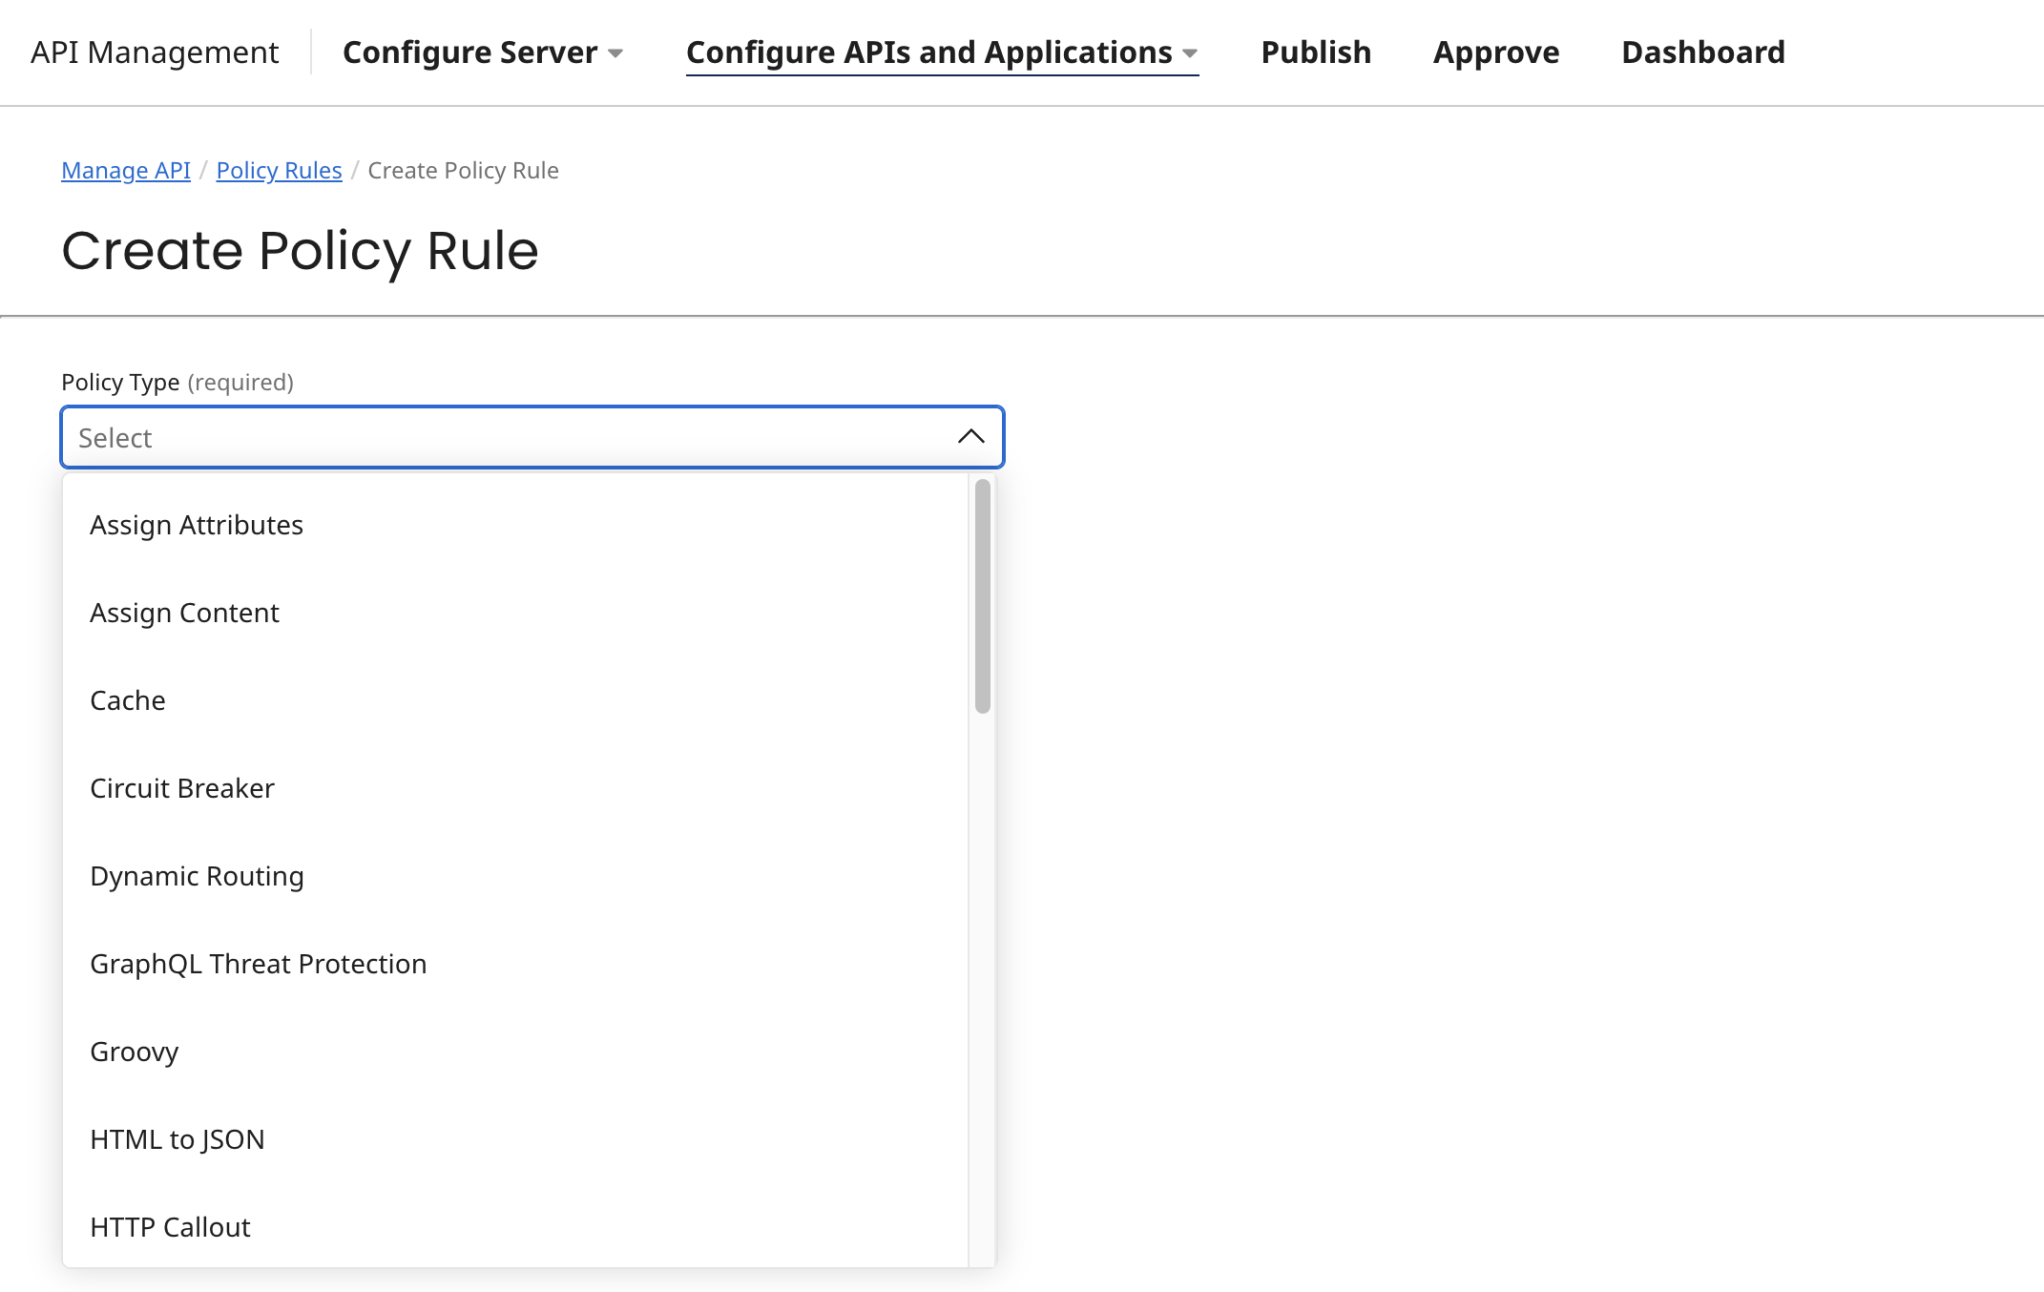The width and height of the screenshot is (2044, 1292).
Task: Pick the Cache policy type
Action: tap(127, 699)
